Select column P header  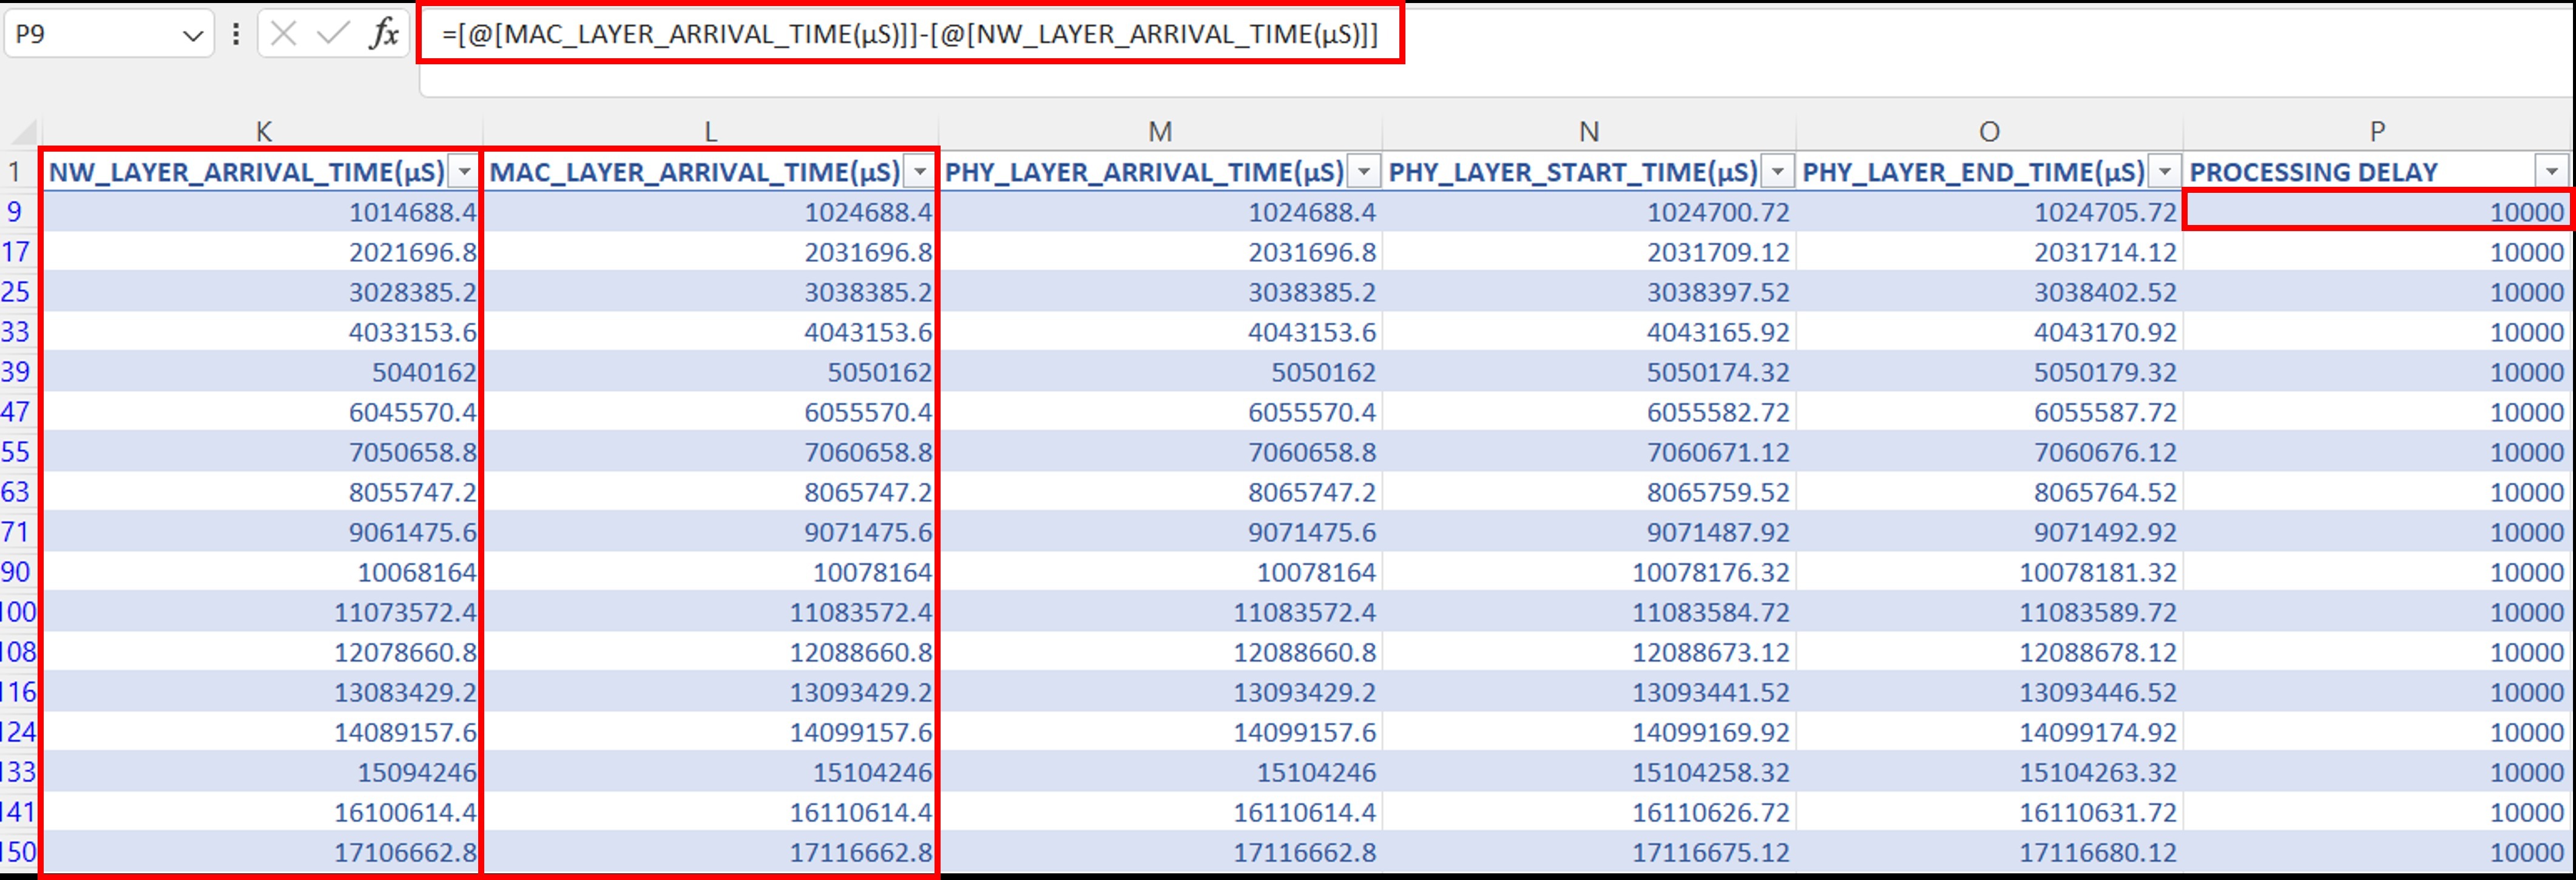pos(2377,132)
